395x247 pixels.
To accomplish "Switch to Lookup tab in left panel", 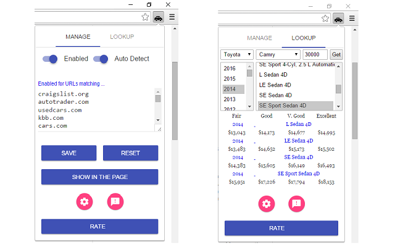I will (x=122, y=37).
